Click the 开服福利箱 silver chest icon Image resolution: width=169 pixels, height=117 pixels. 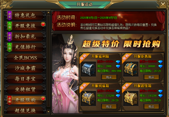[x=88, y=69]
